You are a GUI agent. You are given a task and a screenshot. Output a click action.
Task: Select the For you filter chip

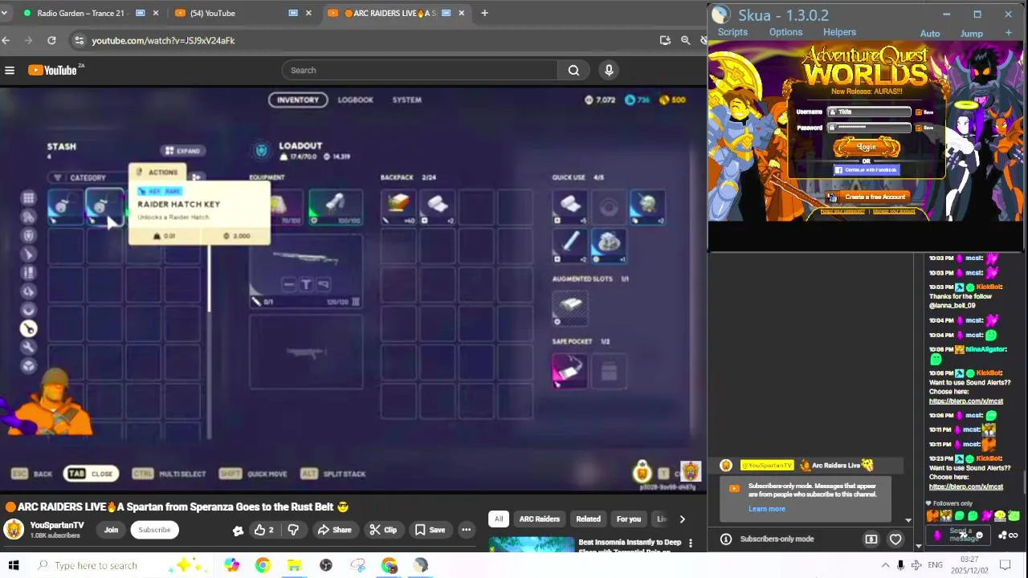[629, 519]
